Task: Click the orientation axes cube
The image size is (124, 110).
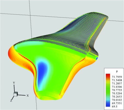Action: (16, 94)
